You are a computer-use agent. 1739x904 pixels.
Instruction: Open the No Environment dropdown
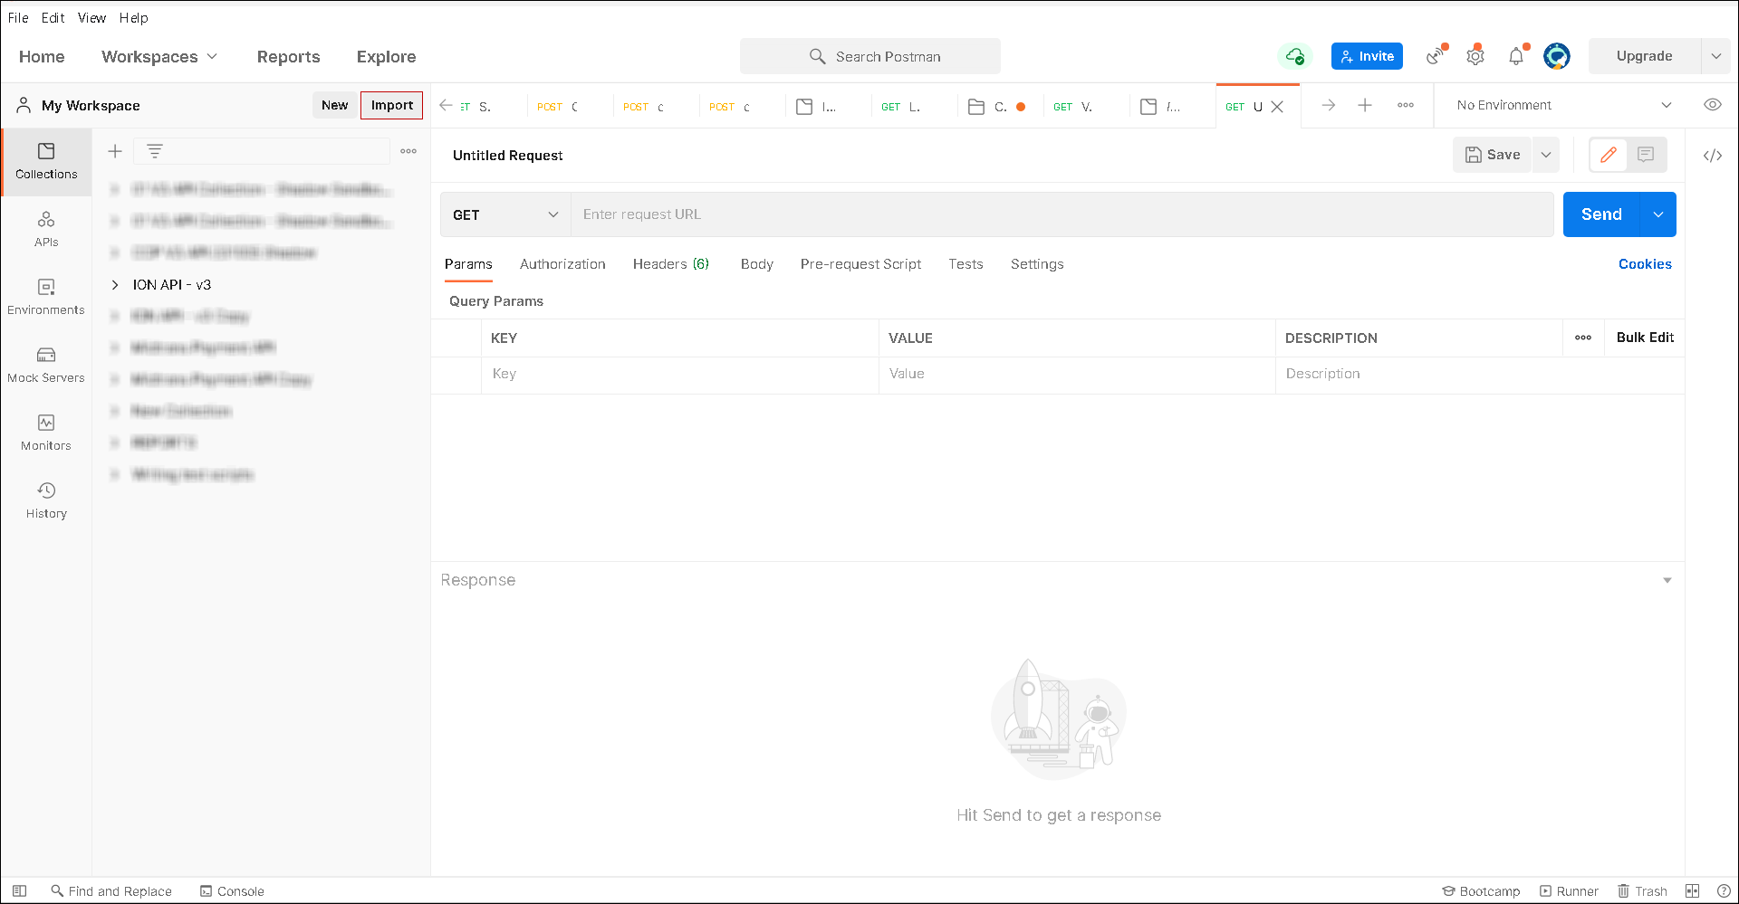click(1563, 105)
